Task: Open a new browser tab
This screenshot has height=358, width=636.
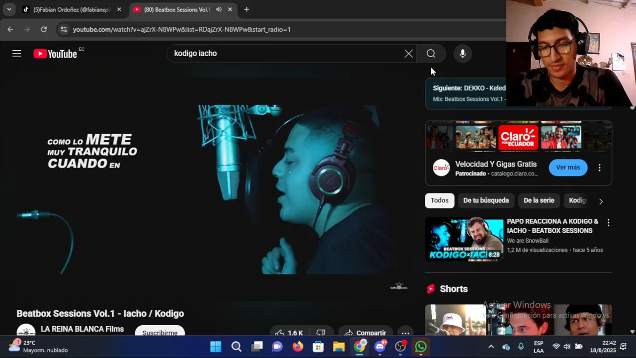Action: 246,9
